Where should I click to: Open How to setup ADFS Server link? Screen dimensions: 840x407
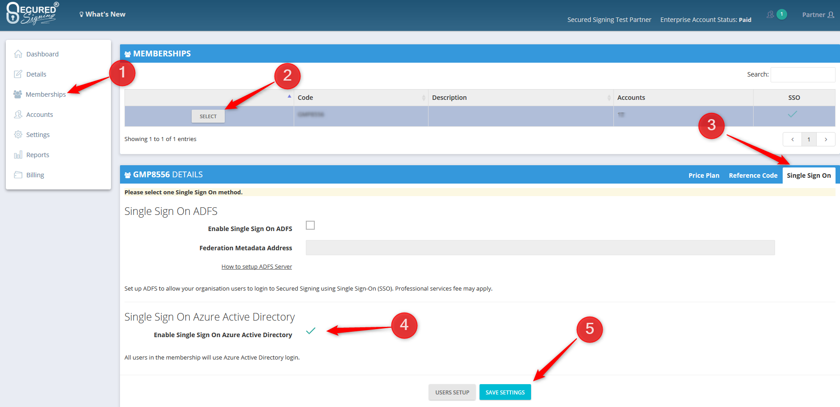tap(257, 267)
